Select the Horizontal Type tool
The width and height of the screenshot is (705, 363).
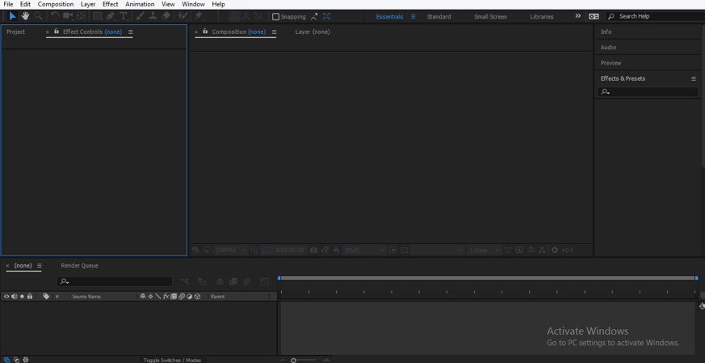point(124,16)
